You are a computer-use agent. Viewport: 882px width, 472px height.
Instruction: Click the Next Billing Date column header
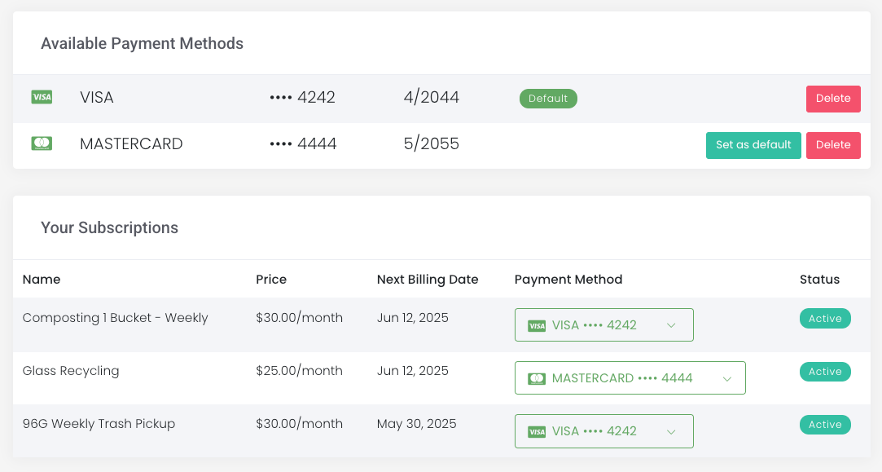click(x=428, y=280)
